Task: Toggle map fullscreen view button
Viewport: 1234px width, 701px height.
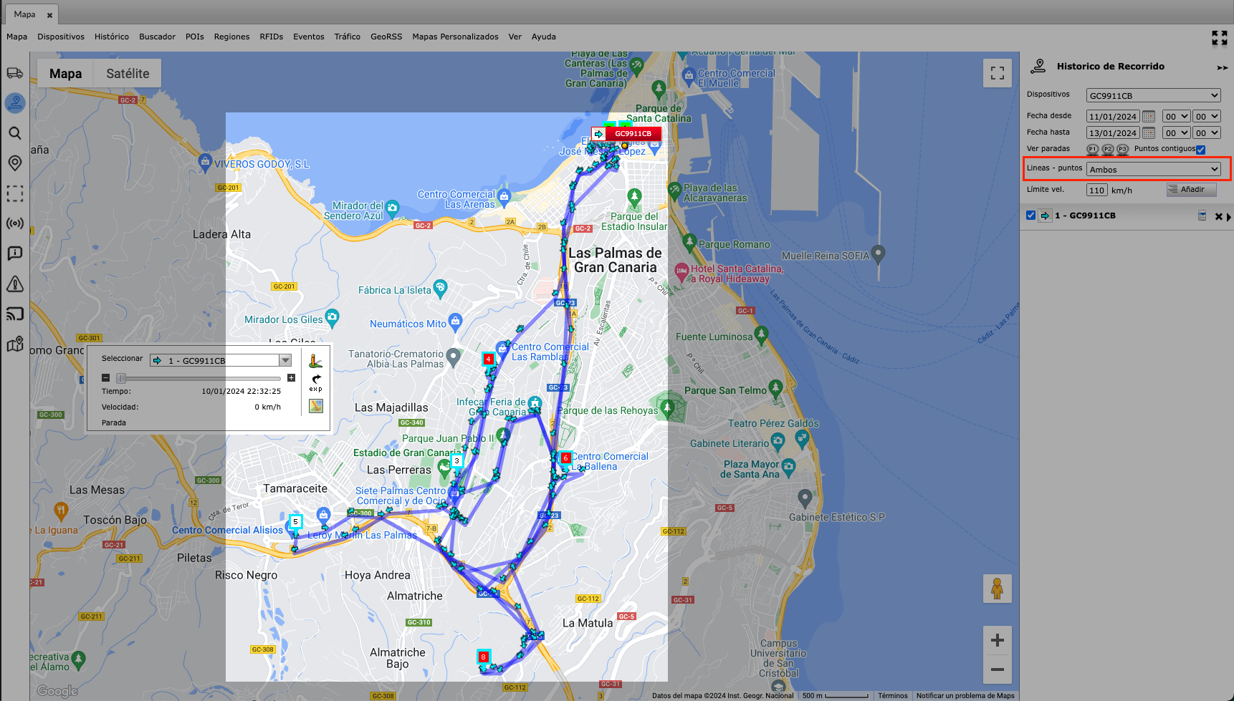Action: point(997,73)
